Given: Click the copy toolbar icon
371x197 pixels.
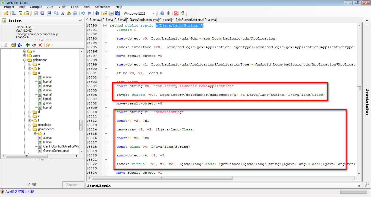Looking at the screenshot, I should click(56, 13).
